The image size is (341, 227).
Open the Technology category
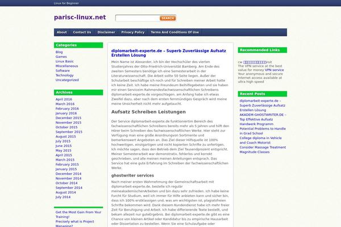coord(64,75)
